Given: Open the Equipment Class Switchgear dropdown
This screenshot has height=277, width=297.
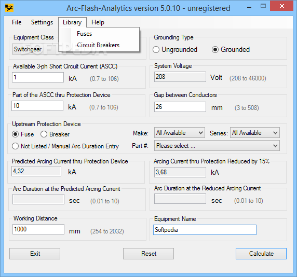Looking at the screenshot, I should coord(53,49).
